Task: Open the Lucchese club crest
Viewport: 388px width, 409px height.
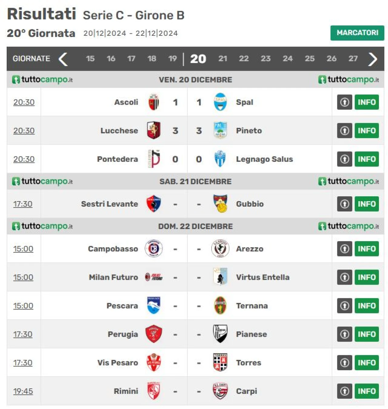Action: tap(154, 130)
